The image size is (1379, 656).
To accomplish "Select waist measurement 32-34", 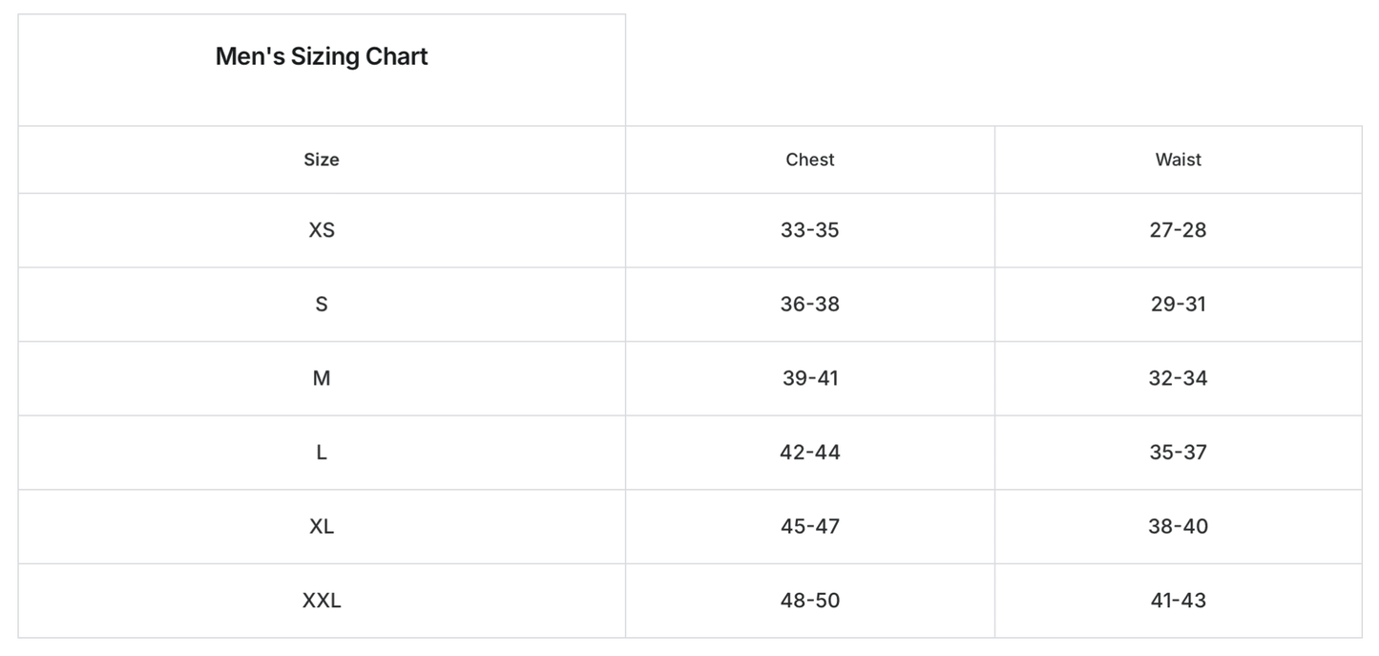I will click(1179, 378).
